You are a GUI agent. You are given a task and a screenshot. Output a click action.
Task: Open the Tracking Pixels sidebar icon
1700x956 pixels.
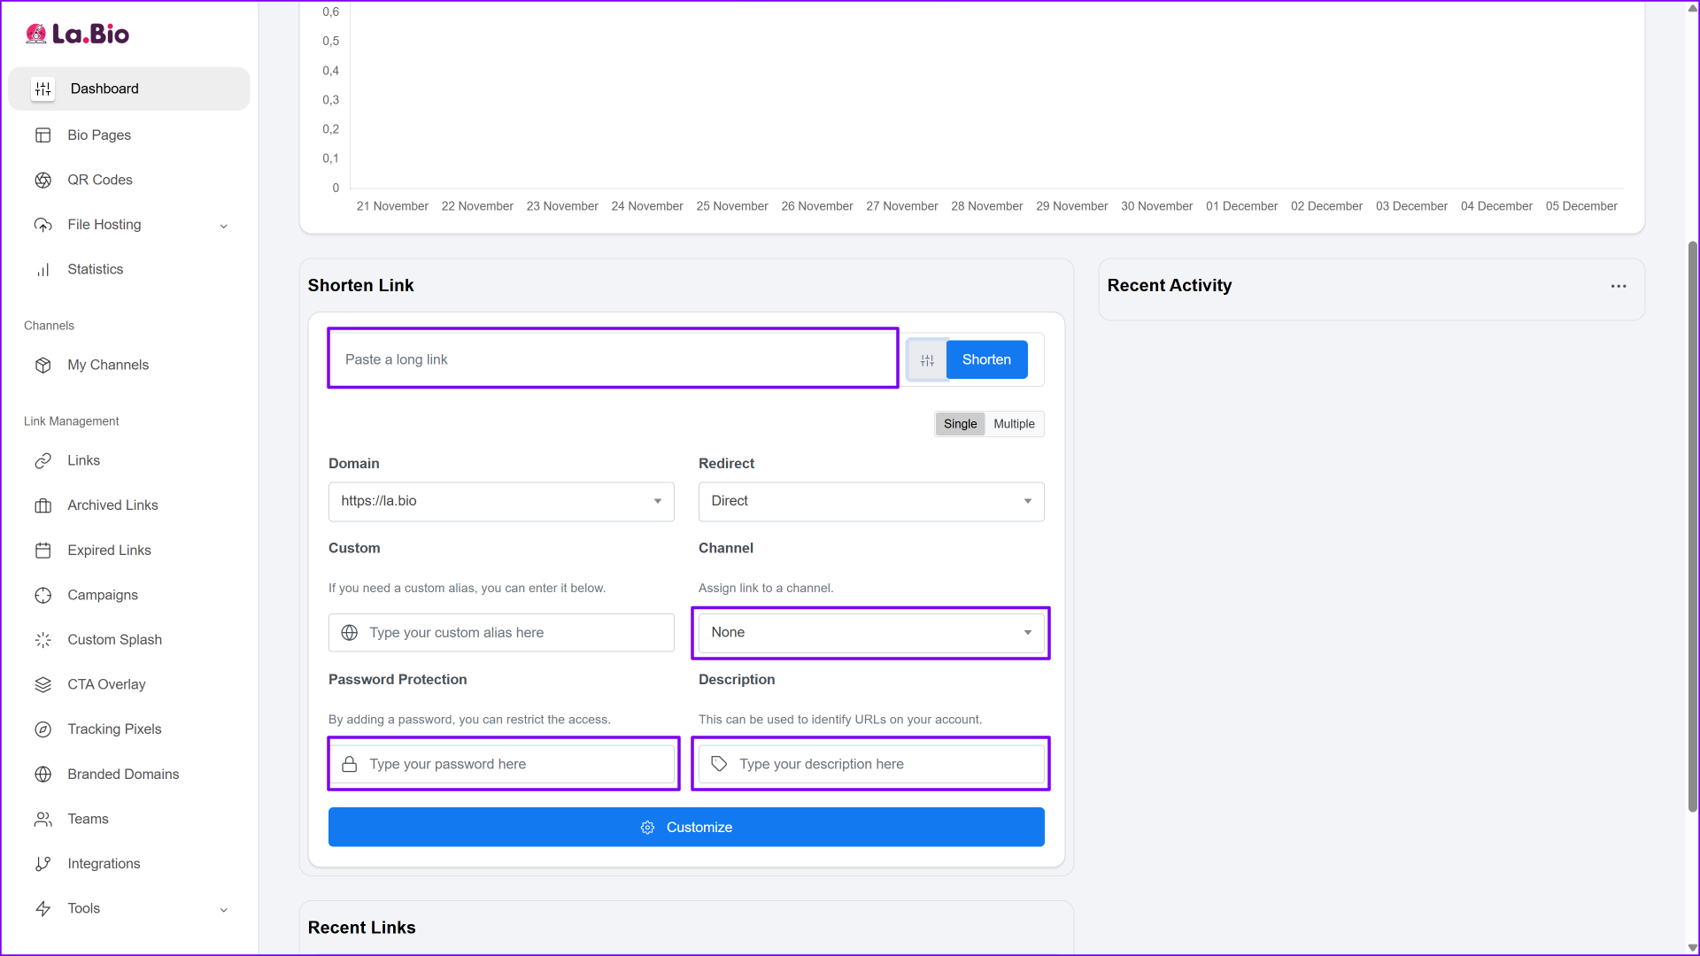pyautogui.click(x=42, y=729)
